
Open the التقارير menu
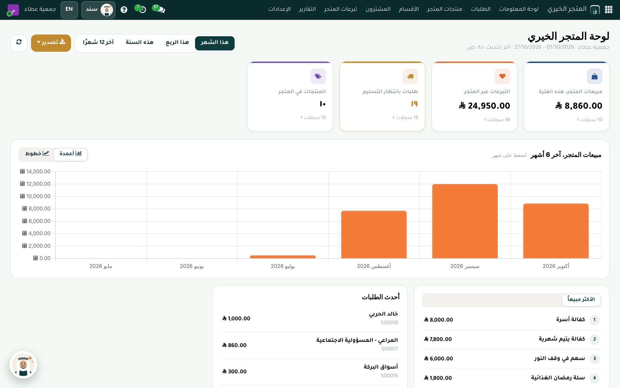point(307,9)
